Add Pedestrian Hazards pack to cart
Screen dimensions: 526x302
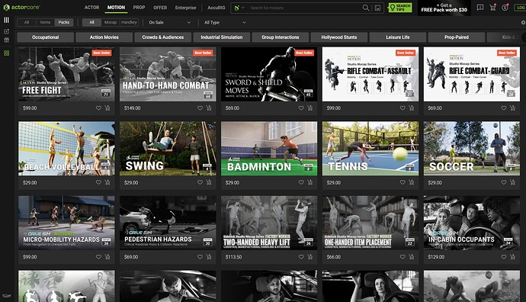209,257
